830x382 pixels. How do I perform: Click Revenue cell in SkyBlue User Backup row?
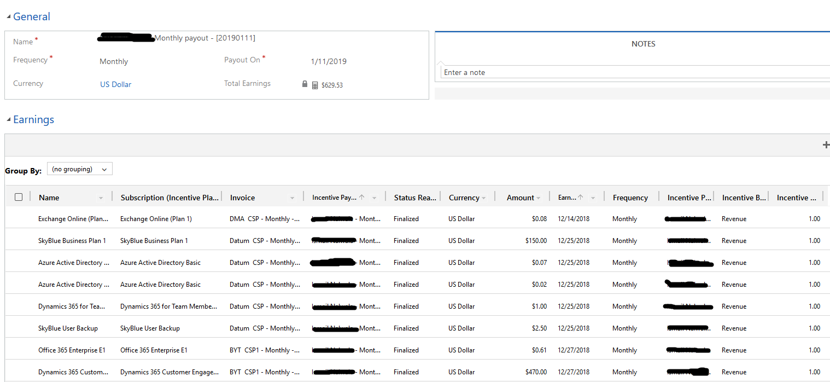click(734, 328)
